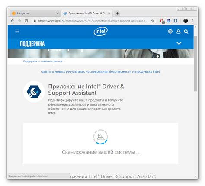205x186 pixels.
Task: Close the Intel Driver & Support tab
Action: (109, 13)
